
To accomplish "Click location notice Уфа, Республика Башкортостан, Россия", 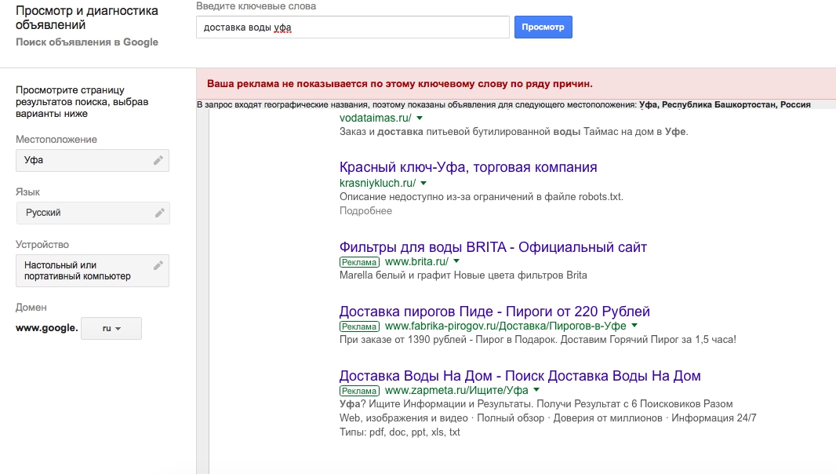I will (725, 104).
